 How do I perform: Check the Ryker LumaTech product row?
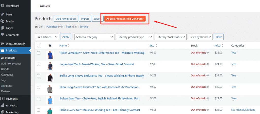pos(39,53)
